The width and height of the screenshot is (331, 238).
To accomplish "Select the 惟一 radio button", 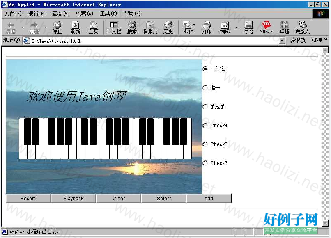I will click(x=205, y=88).
